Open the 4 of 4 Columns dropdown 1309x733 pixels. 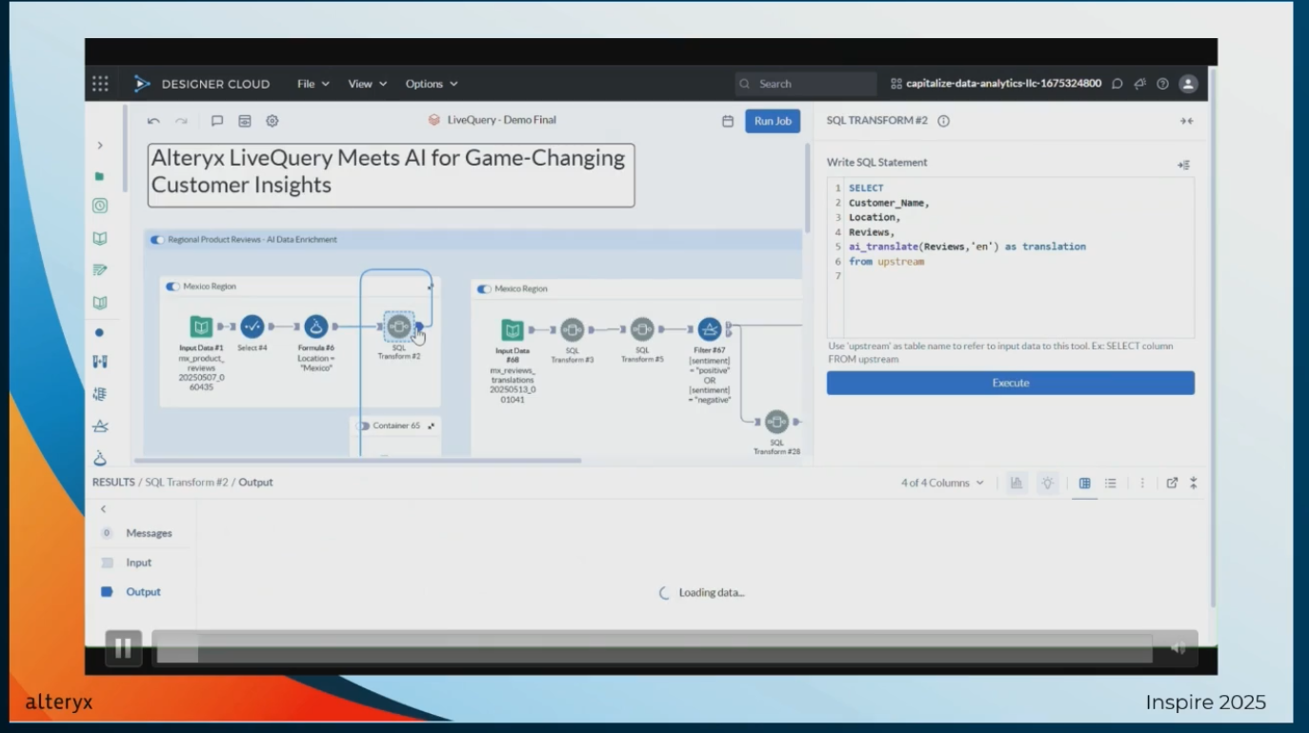(x=942, y=484)
